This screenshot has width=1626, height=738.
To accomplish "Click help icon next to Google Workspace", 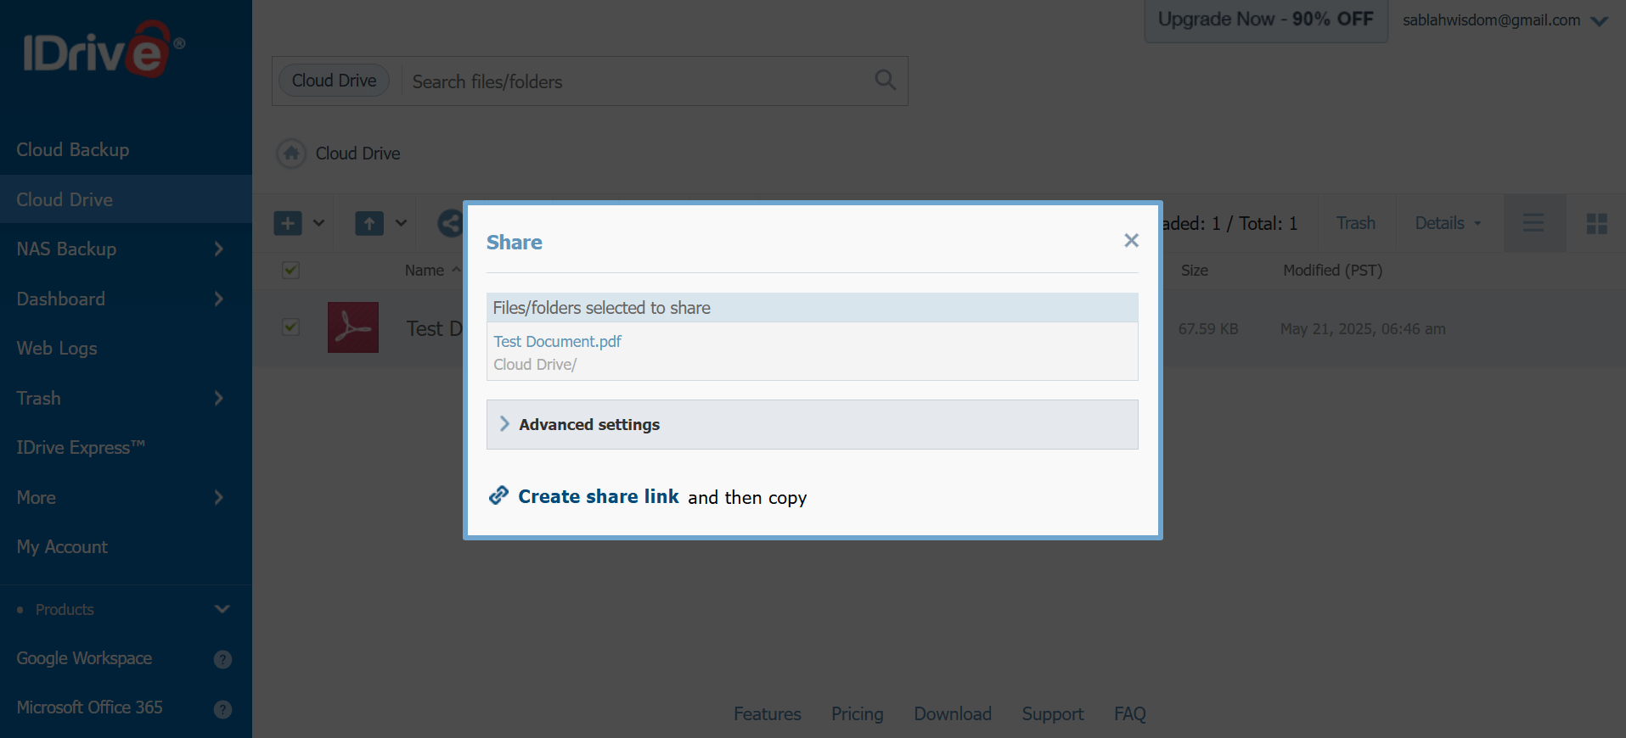I will (222, 659).
